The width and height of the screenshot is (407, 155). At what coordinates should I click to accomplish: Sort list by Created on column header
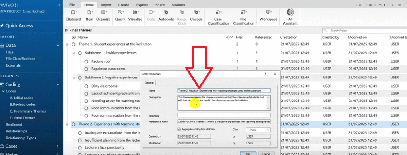pyautogui.click(x=289, y=38)
